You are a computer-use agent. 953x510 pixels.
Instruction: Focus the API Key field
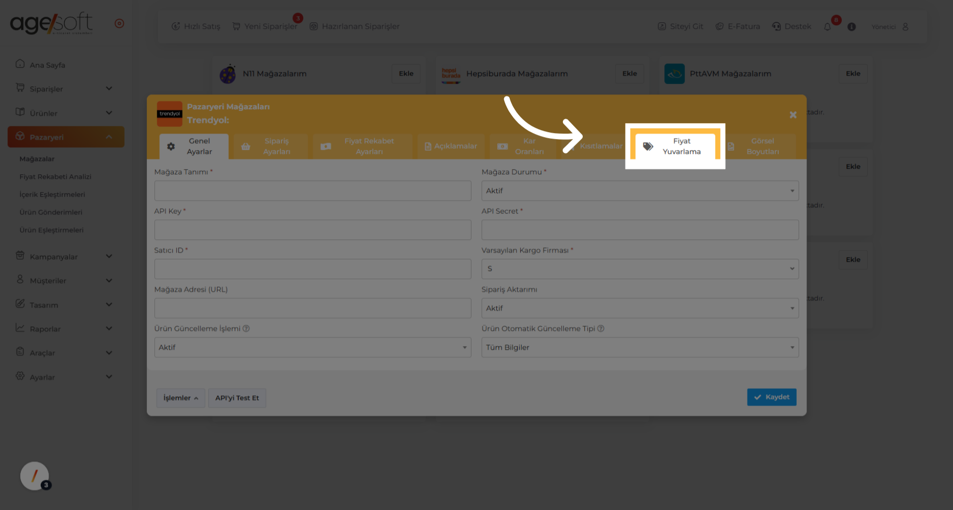coord(313,230)
